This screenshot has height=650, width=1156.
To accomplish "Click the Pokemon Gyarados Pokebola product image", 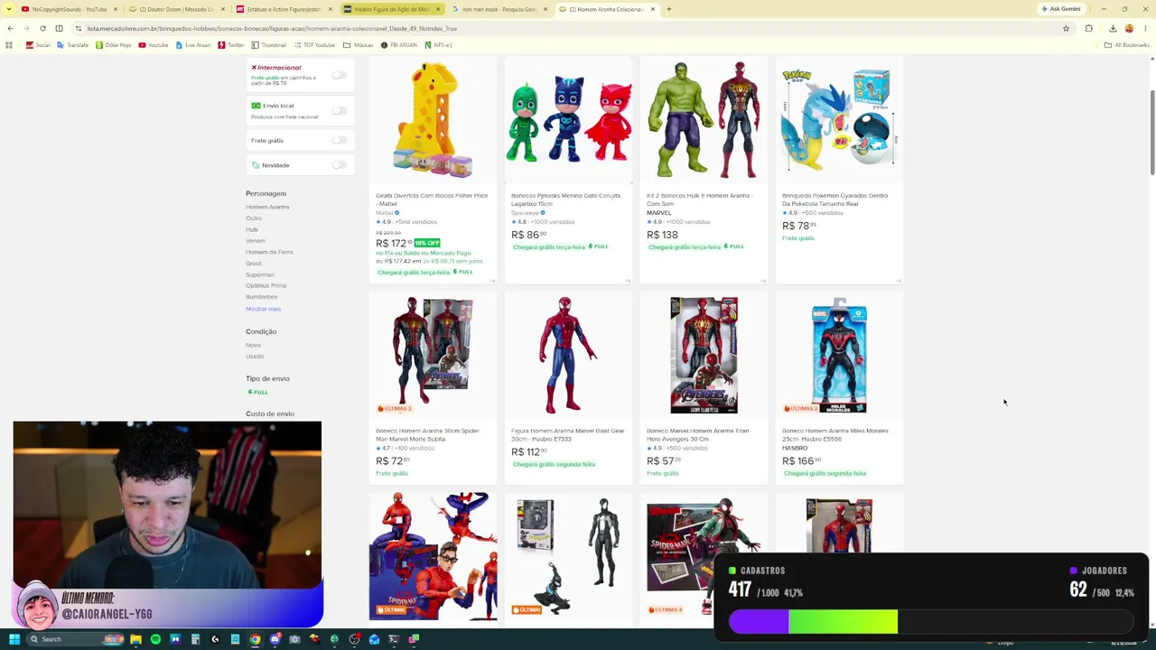I will [839, 120].
